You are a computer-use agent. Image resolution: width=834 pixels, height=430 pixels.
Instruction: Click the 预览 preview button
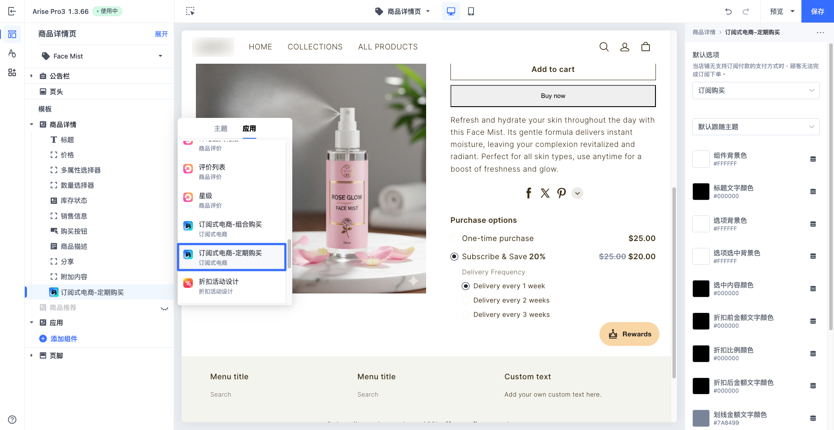coord(776,11)
